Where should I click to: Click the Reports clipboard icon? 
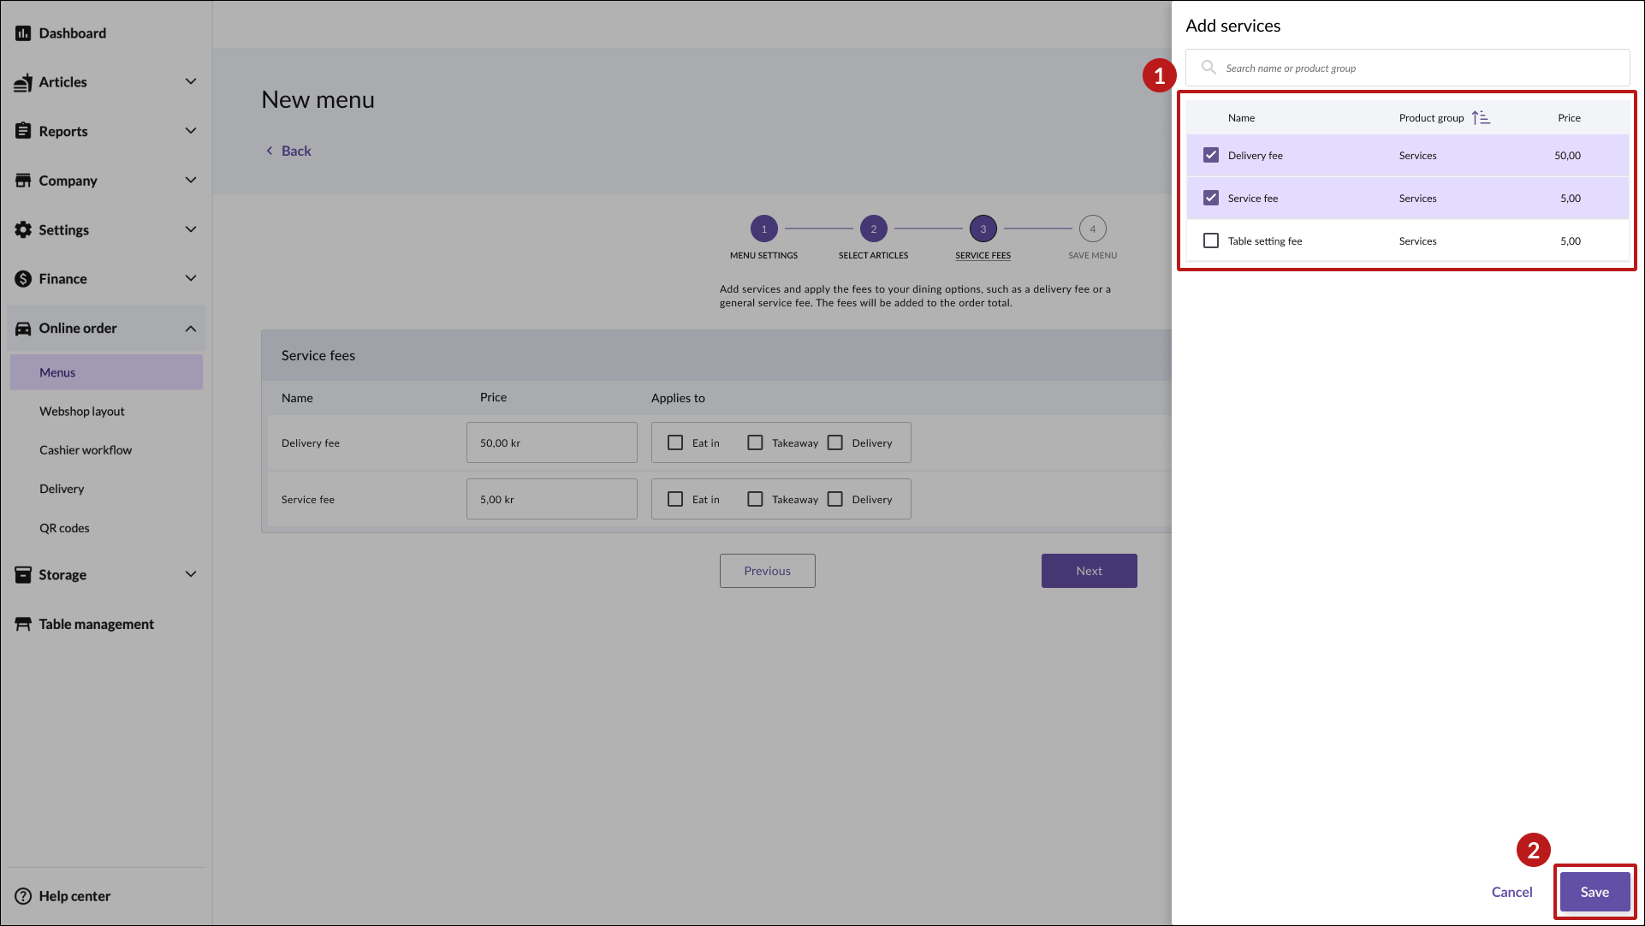coord(23,131)
